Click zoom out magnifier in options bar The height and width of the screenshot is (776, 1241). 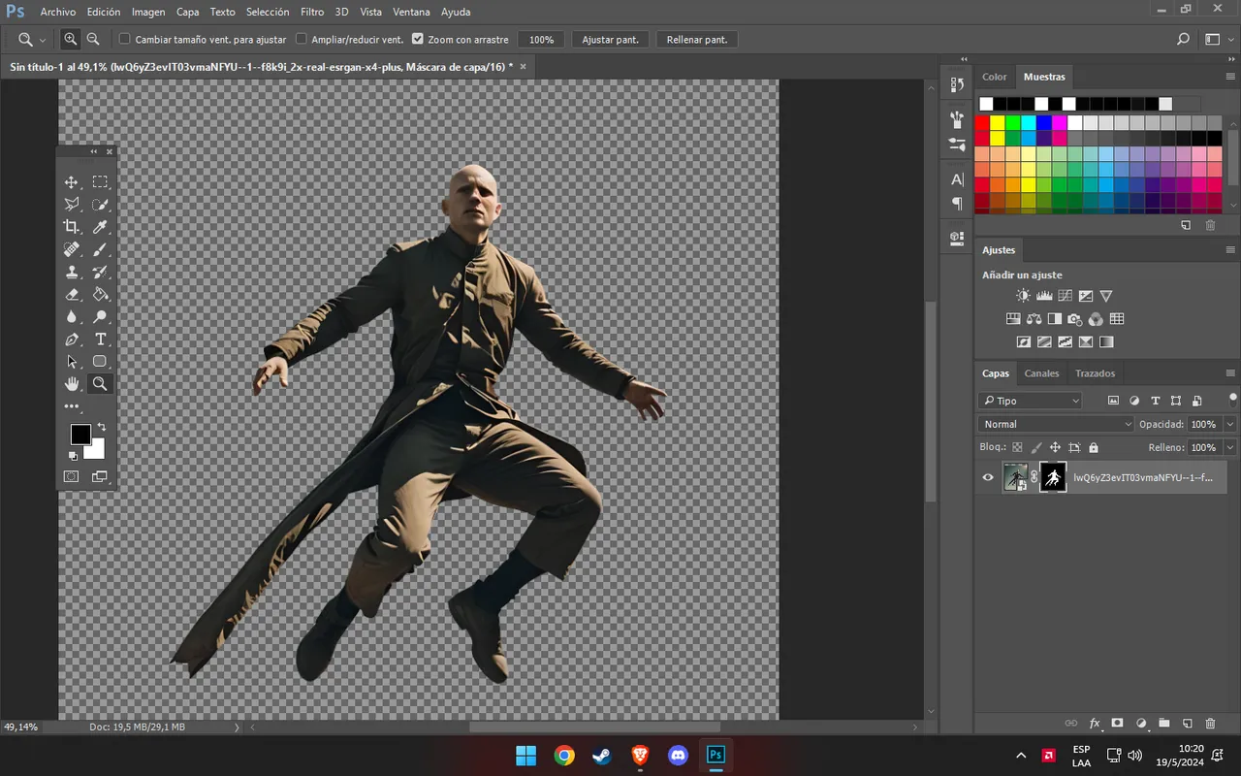(93, 39)
